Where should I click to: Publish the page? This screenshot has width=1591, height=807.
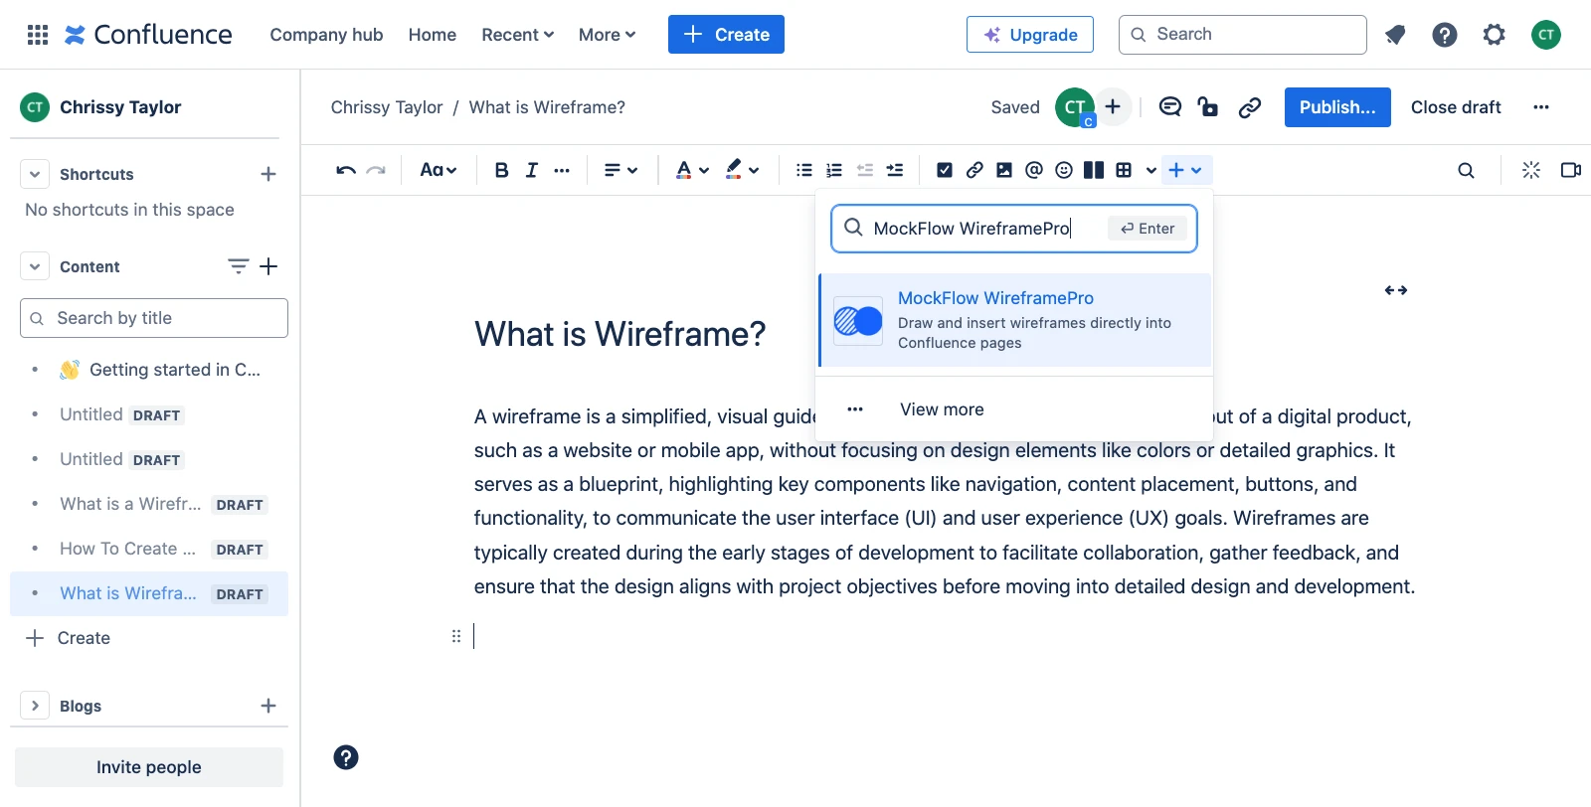click(x=1337, y=107)
